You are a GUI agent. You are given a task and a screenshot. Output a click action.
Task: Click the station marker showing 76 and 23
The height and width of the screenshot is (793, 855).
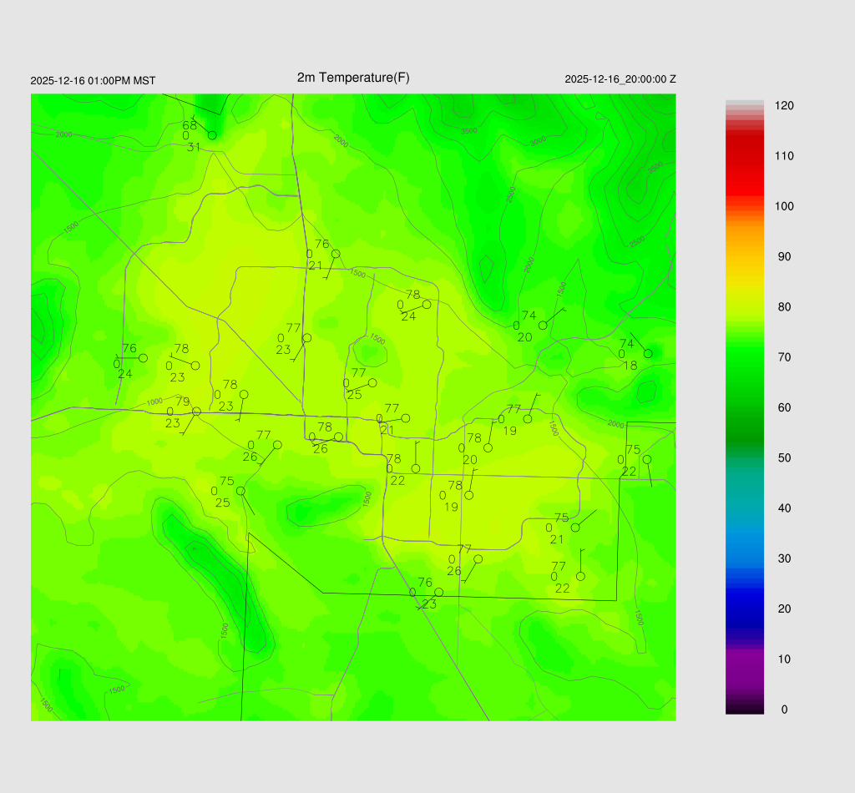439,593
